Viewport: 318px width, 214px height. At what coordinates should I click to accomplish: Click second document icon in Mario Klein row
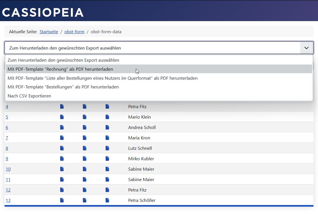coord(85,117)
